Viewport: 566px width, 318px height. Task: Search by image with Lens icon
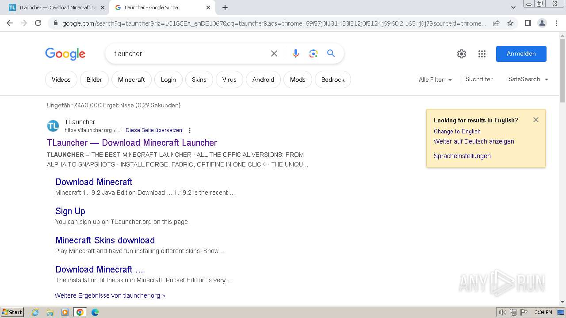click(x=314, y=53)
